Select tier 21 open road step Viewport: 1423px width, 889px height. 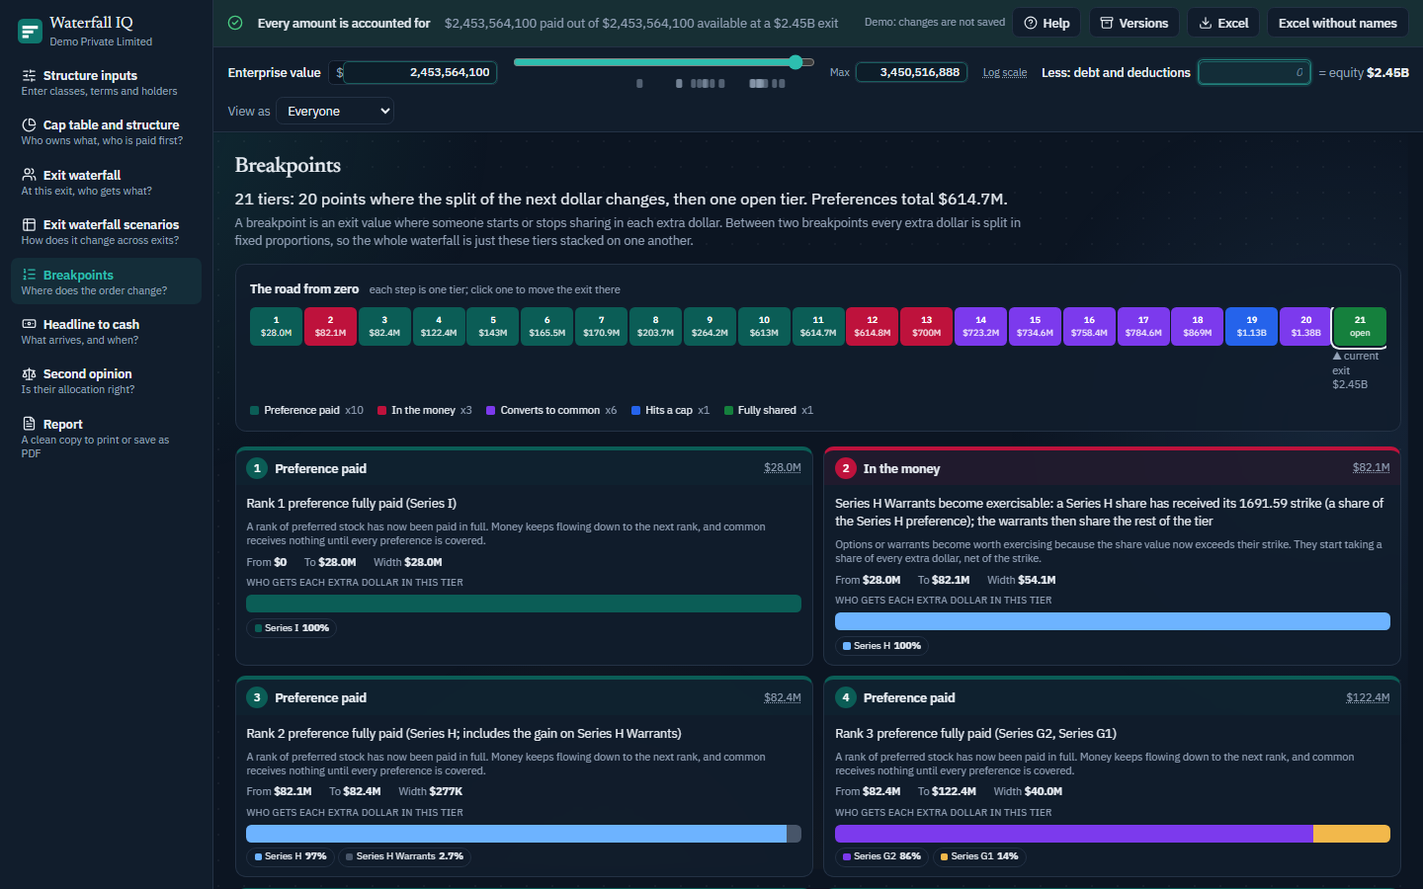point(1360,327)
